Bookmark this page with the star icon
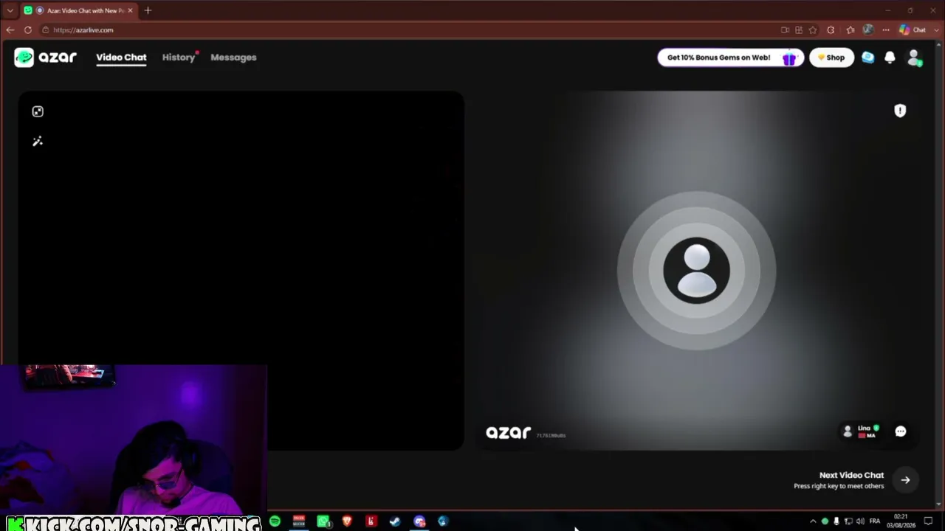 [813, 30]
